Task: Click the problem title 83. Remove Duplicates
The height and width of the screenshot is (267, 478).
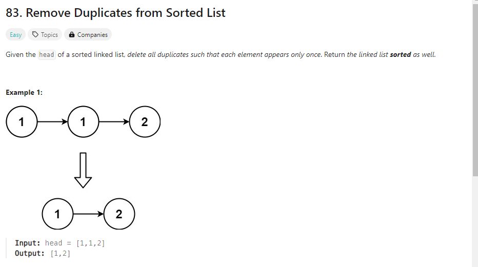Action: (115, 13)
